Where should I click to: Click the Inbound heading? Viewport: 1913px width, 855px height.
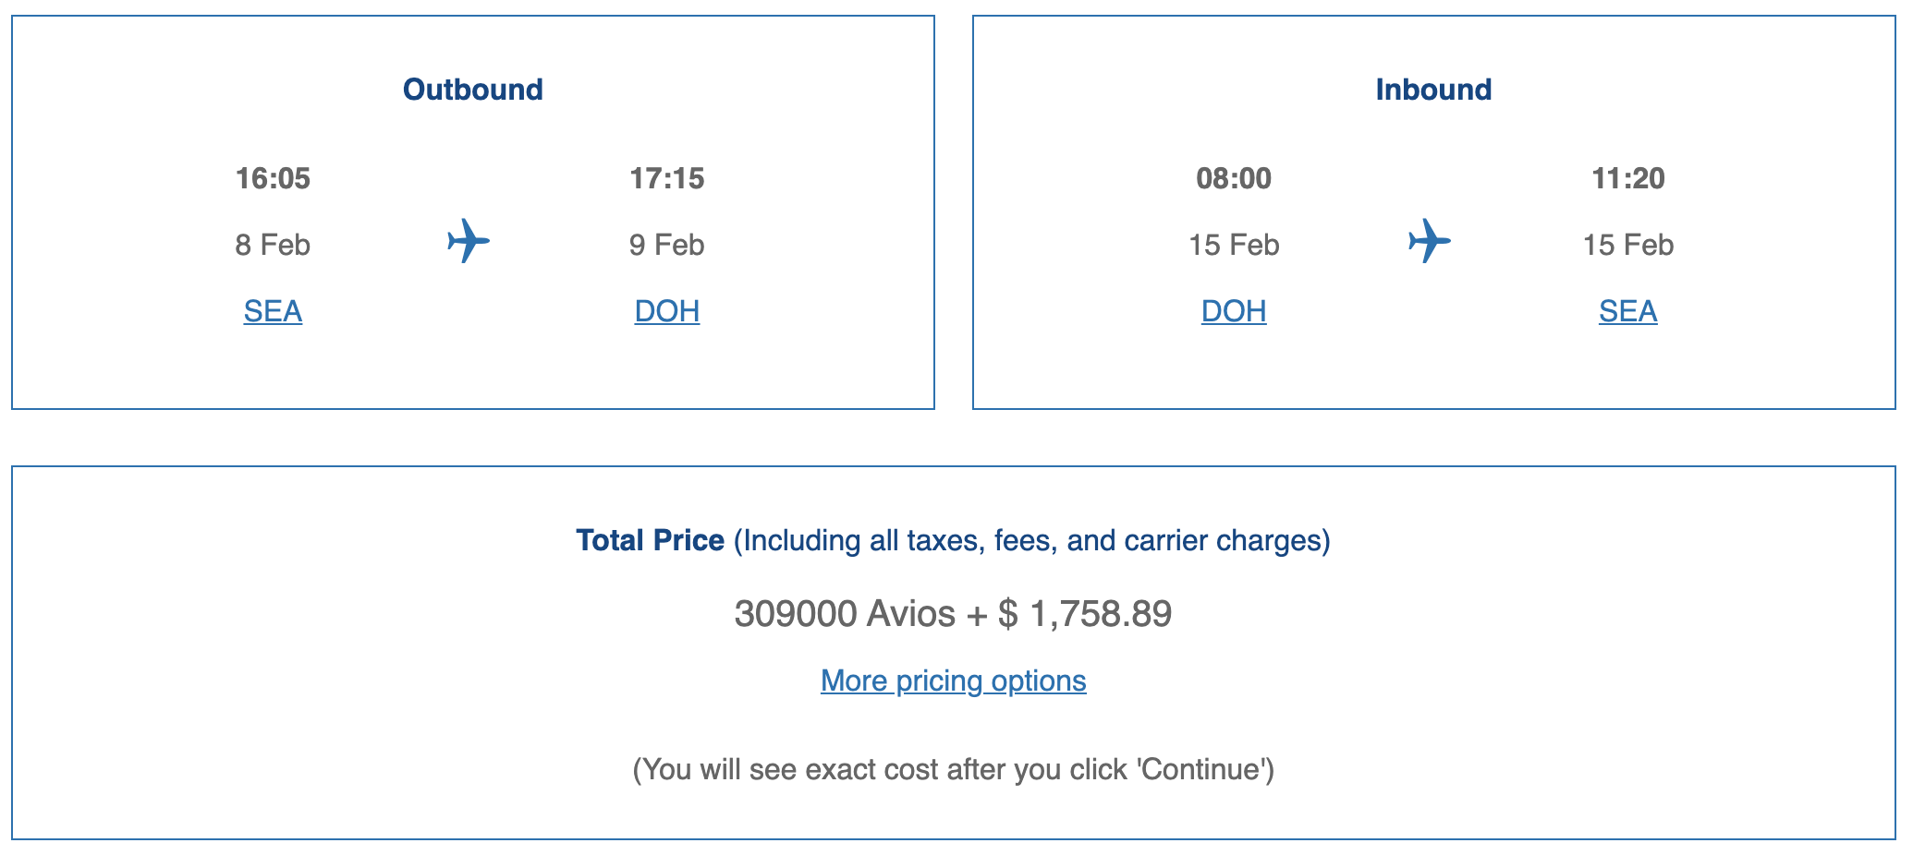1433,90
